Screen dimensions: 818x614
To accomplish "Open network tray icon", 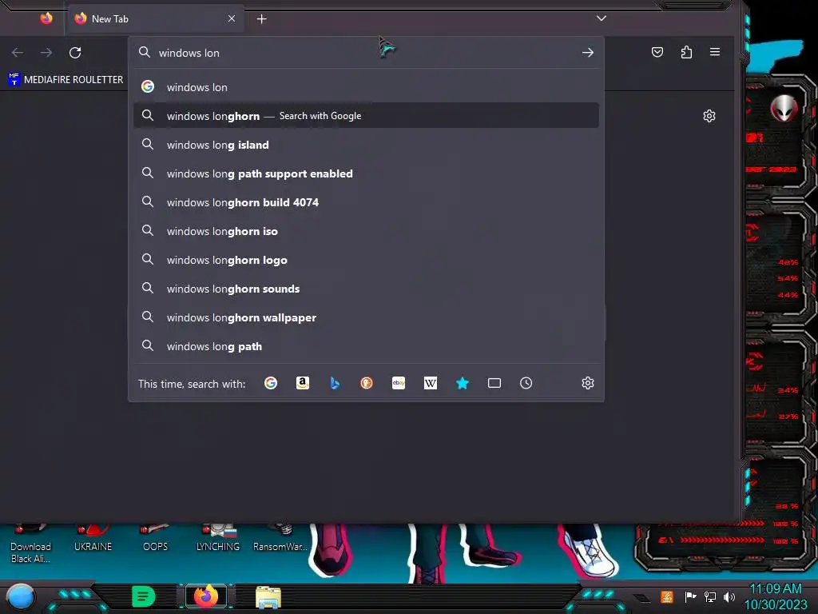I will click(x=710, y=596).
